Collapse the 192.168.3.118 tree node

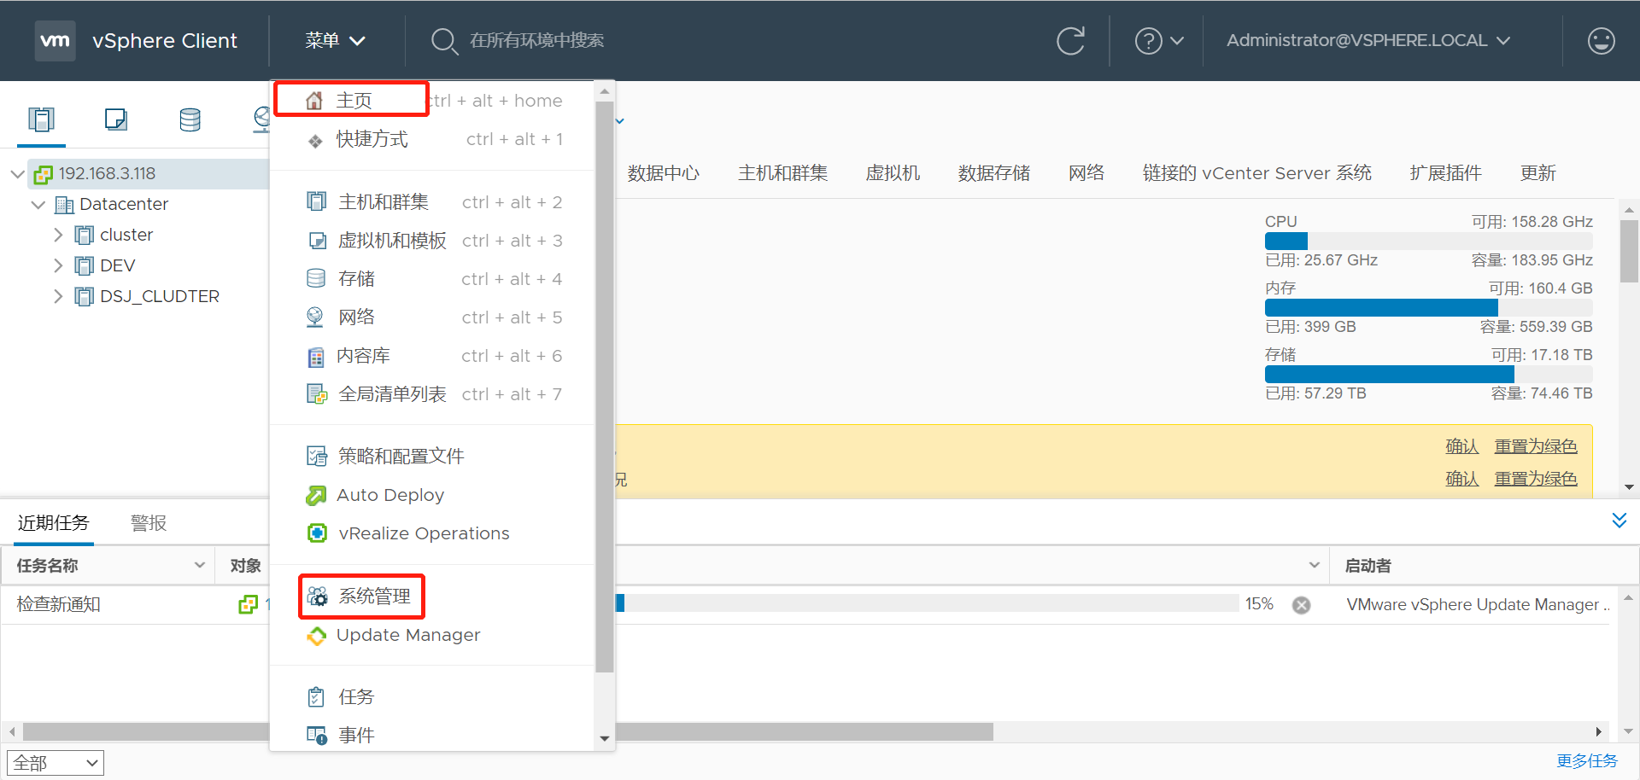point(17,174)
